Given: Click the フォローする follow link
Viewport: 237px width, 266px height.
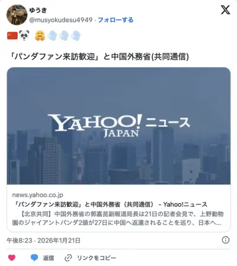Looking at the screenshot, I should (x=116, y=20).
